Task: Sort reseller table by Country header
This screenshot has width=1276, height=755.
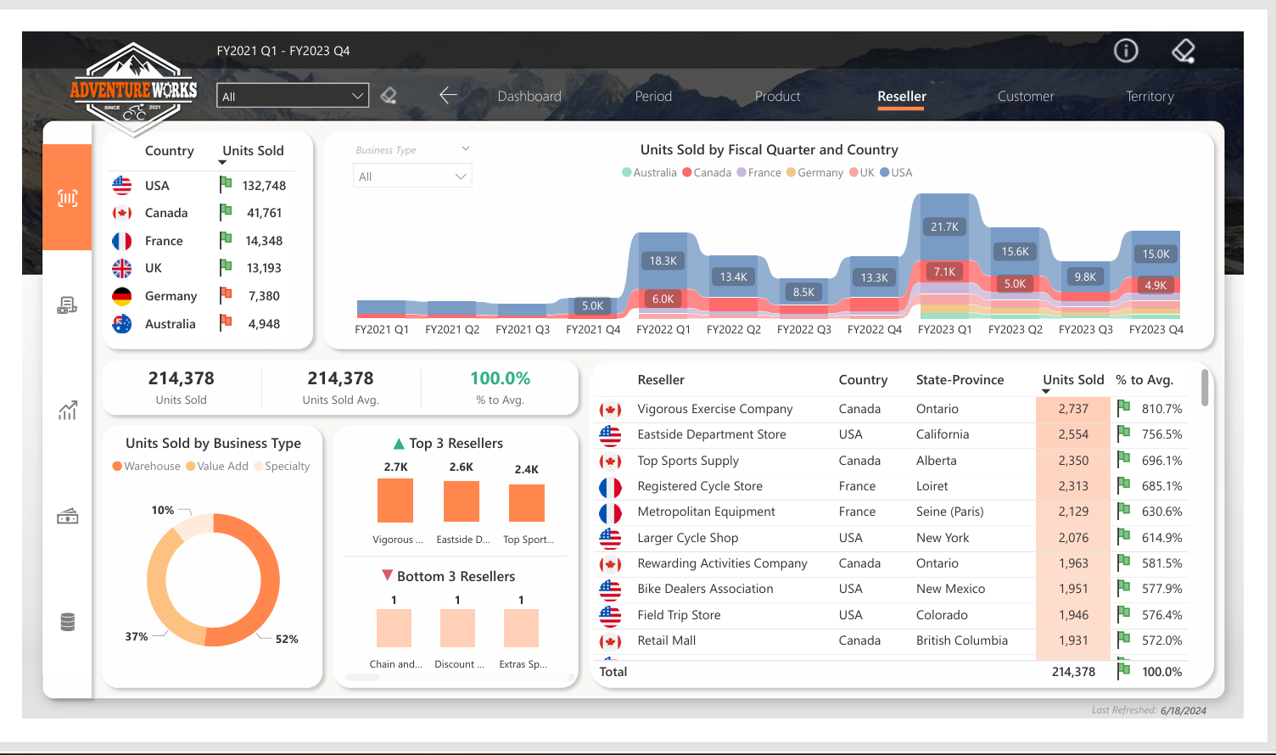Action: coord(863,380)
